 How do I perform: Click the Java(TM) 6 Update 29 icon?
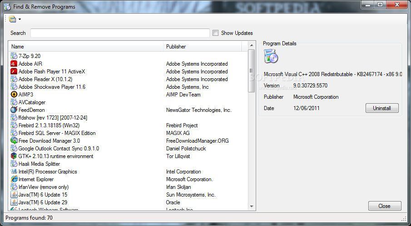pos(14,202)
